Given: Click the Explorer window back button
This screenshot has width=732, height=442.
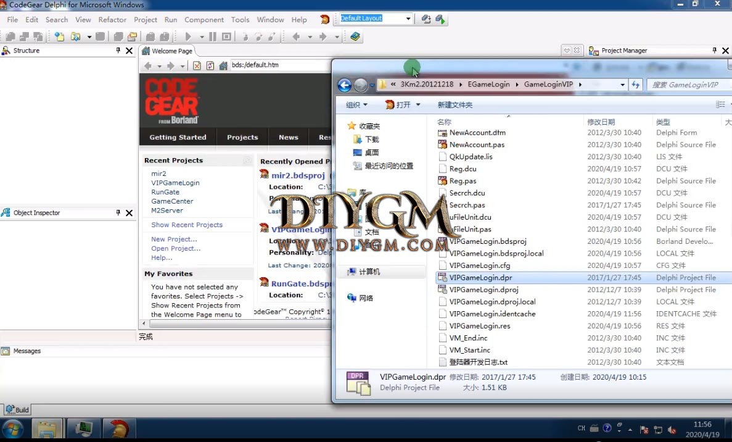Looking at the screenshot, I should click(345, 85).
